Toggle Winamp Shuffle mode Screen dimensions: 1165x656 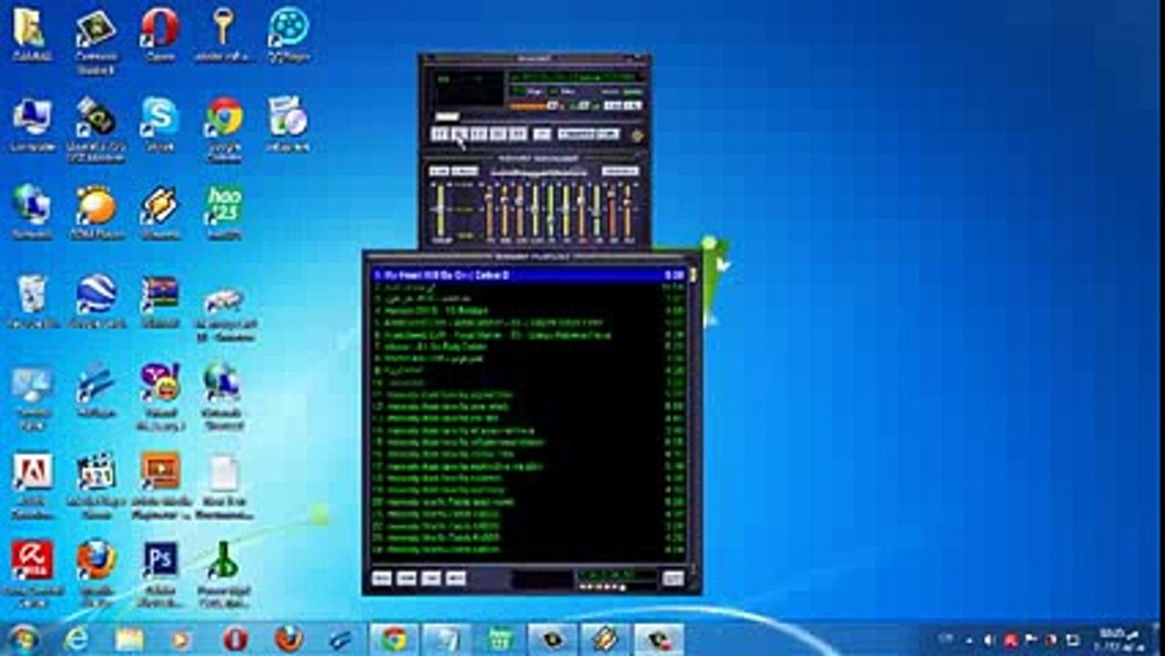tap(576, 133)
